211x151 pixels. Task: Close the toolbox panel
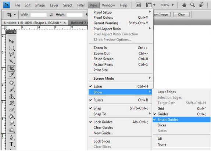15,32
